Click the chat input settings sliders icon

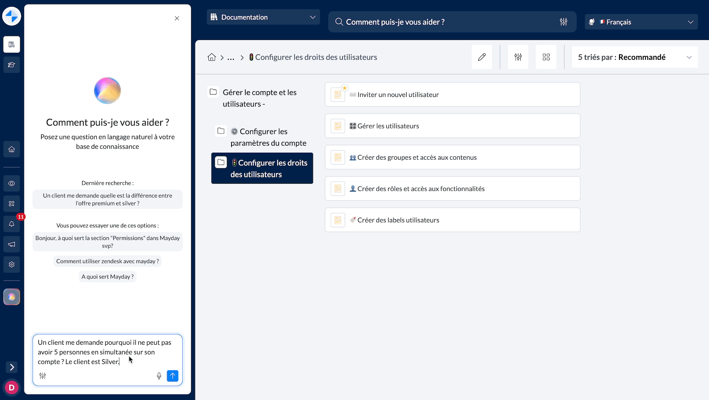point(43,376)
